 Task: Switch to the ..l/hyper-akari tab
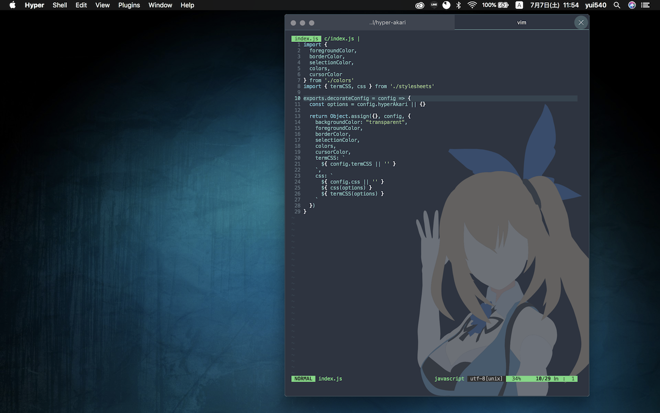[388, 23]
